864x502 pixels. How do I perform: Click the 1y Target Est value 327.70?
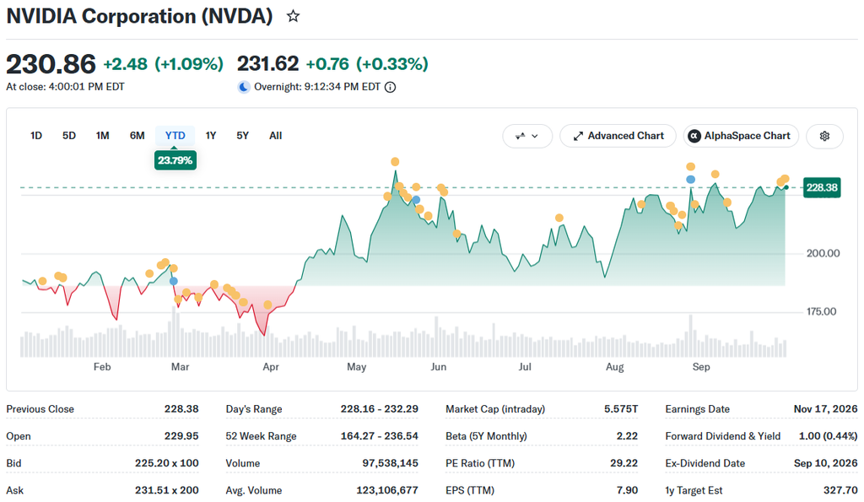840,490
